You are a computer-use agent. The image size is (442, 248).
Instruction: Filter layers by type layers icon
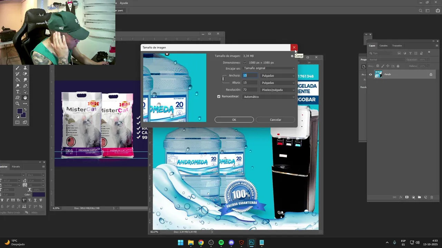[410, 53]
